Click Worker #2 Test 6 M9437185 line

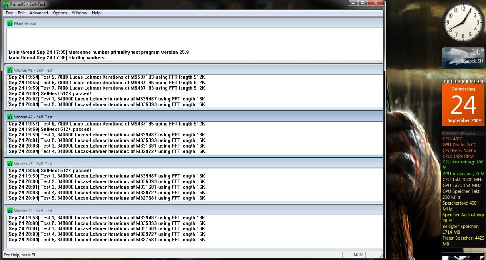point(107,124)
